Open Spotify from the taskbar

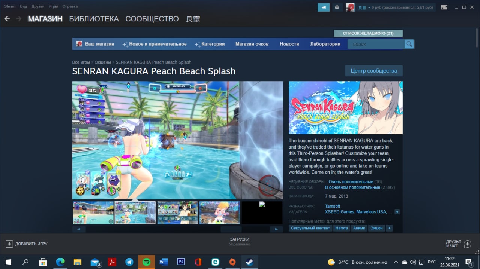[x=146, y=262]
